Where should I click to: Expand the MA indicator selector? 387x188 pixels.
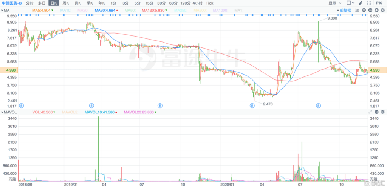6,10
